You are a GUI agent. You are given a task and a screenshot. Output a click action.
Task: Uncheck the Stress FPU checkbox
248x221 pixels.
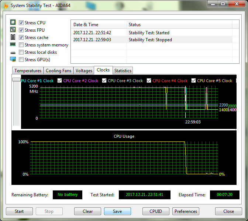(21, 30)
